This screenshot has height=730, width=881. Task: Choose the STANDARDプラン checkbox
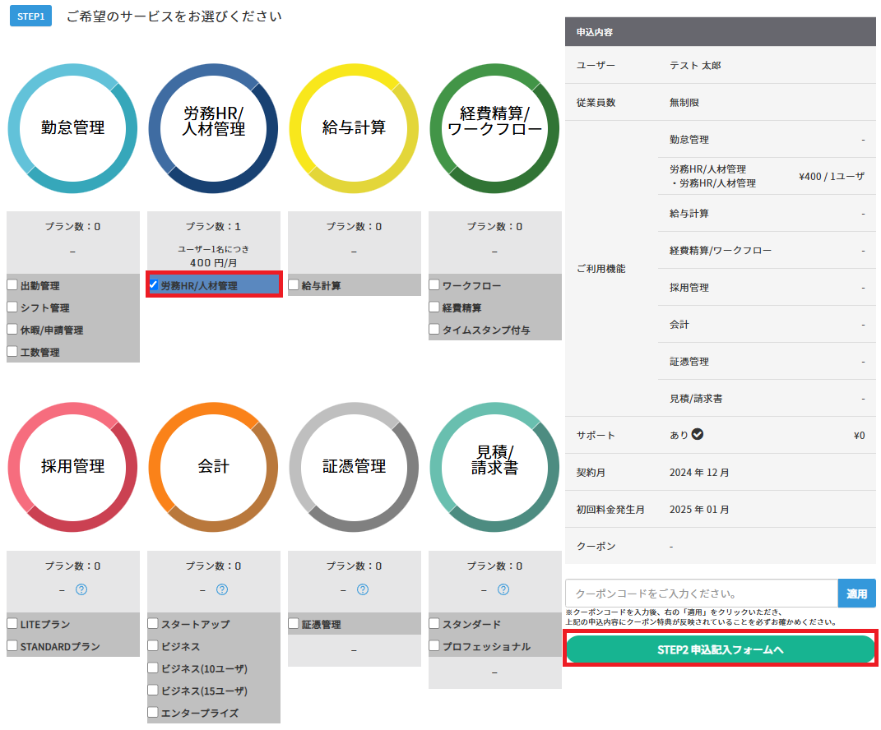[12, 646]
